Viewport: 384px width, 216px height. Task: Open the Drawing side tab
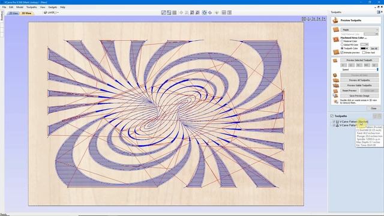pos(2,16)
